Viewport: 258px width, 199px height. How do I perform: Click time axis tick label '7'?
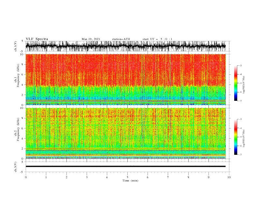pyautogui.click(x=168, y=177)
